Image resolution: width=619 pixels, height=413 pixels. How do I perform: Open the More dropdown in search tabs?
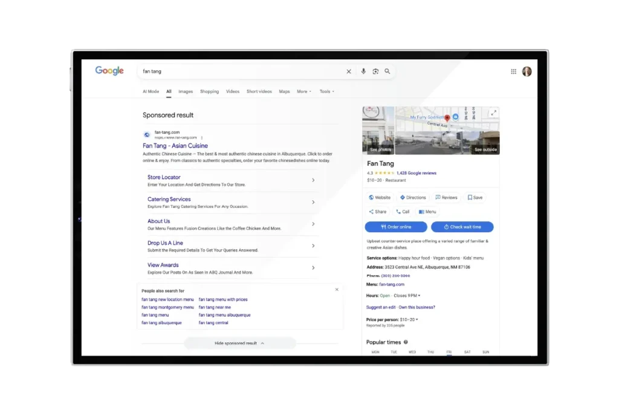click(303, 91)
